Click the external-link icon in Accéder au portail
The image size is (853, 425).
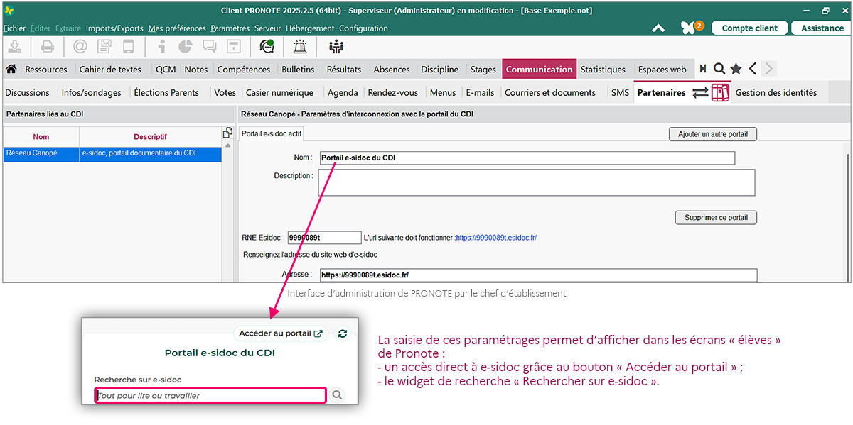[x=318, y=333]
